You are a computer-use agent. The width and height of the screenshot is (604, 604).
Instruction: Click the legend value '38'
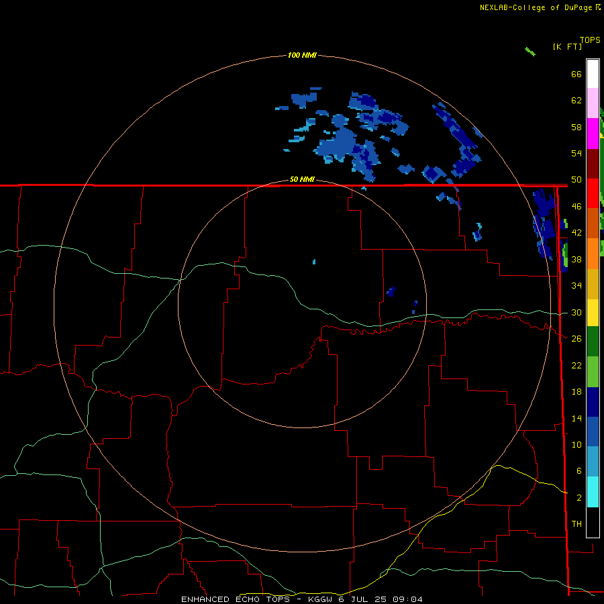[576, 260]
